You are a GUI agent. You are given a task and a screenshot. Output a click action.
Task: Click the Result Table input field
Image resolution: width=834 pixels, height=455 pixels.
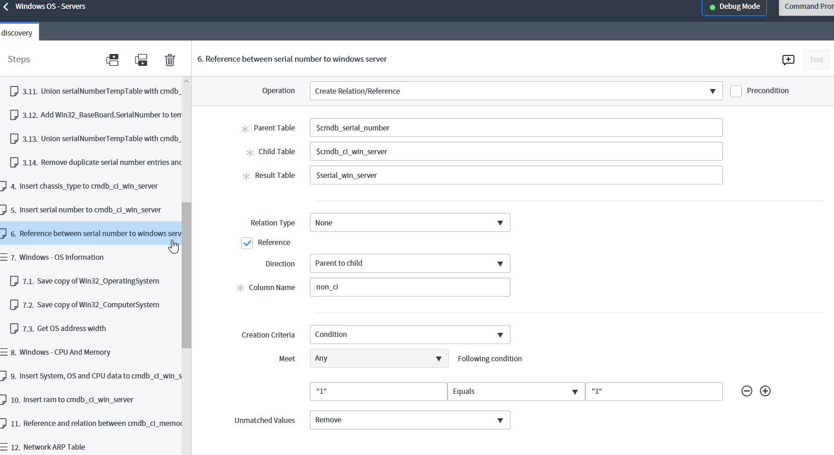point(516,175)
